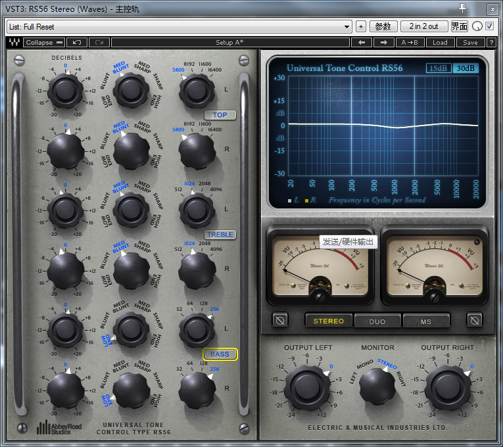Toggle the BASS band button

[x=220, y=354]
